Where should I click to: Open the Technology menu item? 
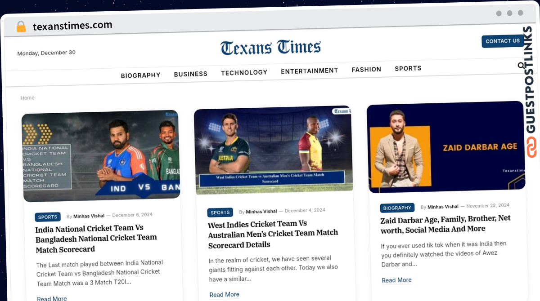244,72
